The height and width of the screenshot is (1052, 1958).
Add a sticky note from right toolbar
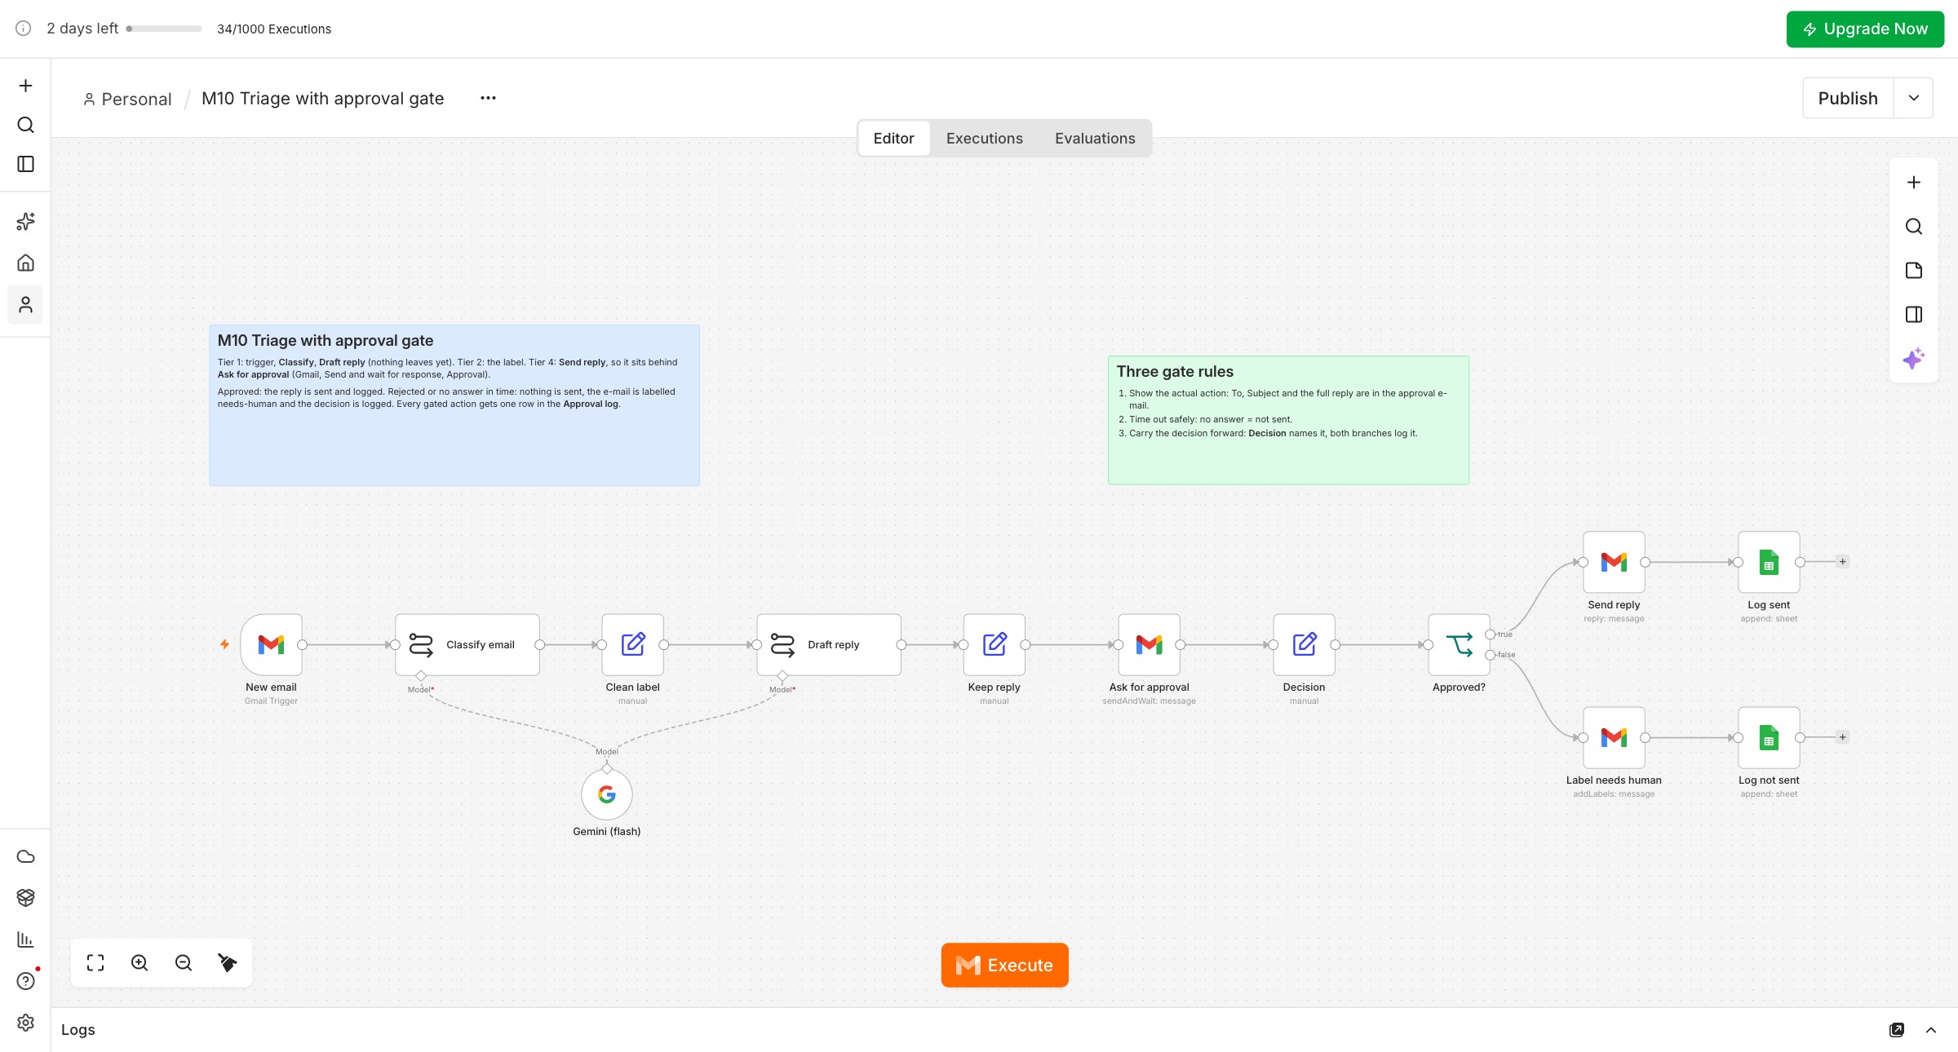[x=1914, y=271]
